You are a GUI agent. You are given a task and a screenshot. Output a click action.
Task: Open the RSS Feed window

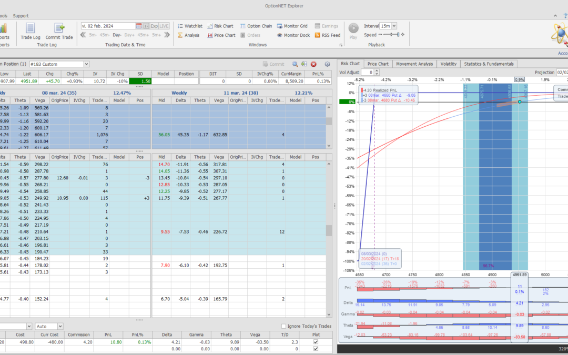[x=328, y=35]
